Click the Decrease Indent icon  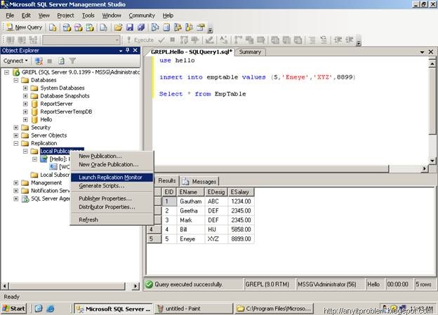point(338,40)
